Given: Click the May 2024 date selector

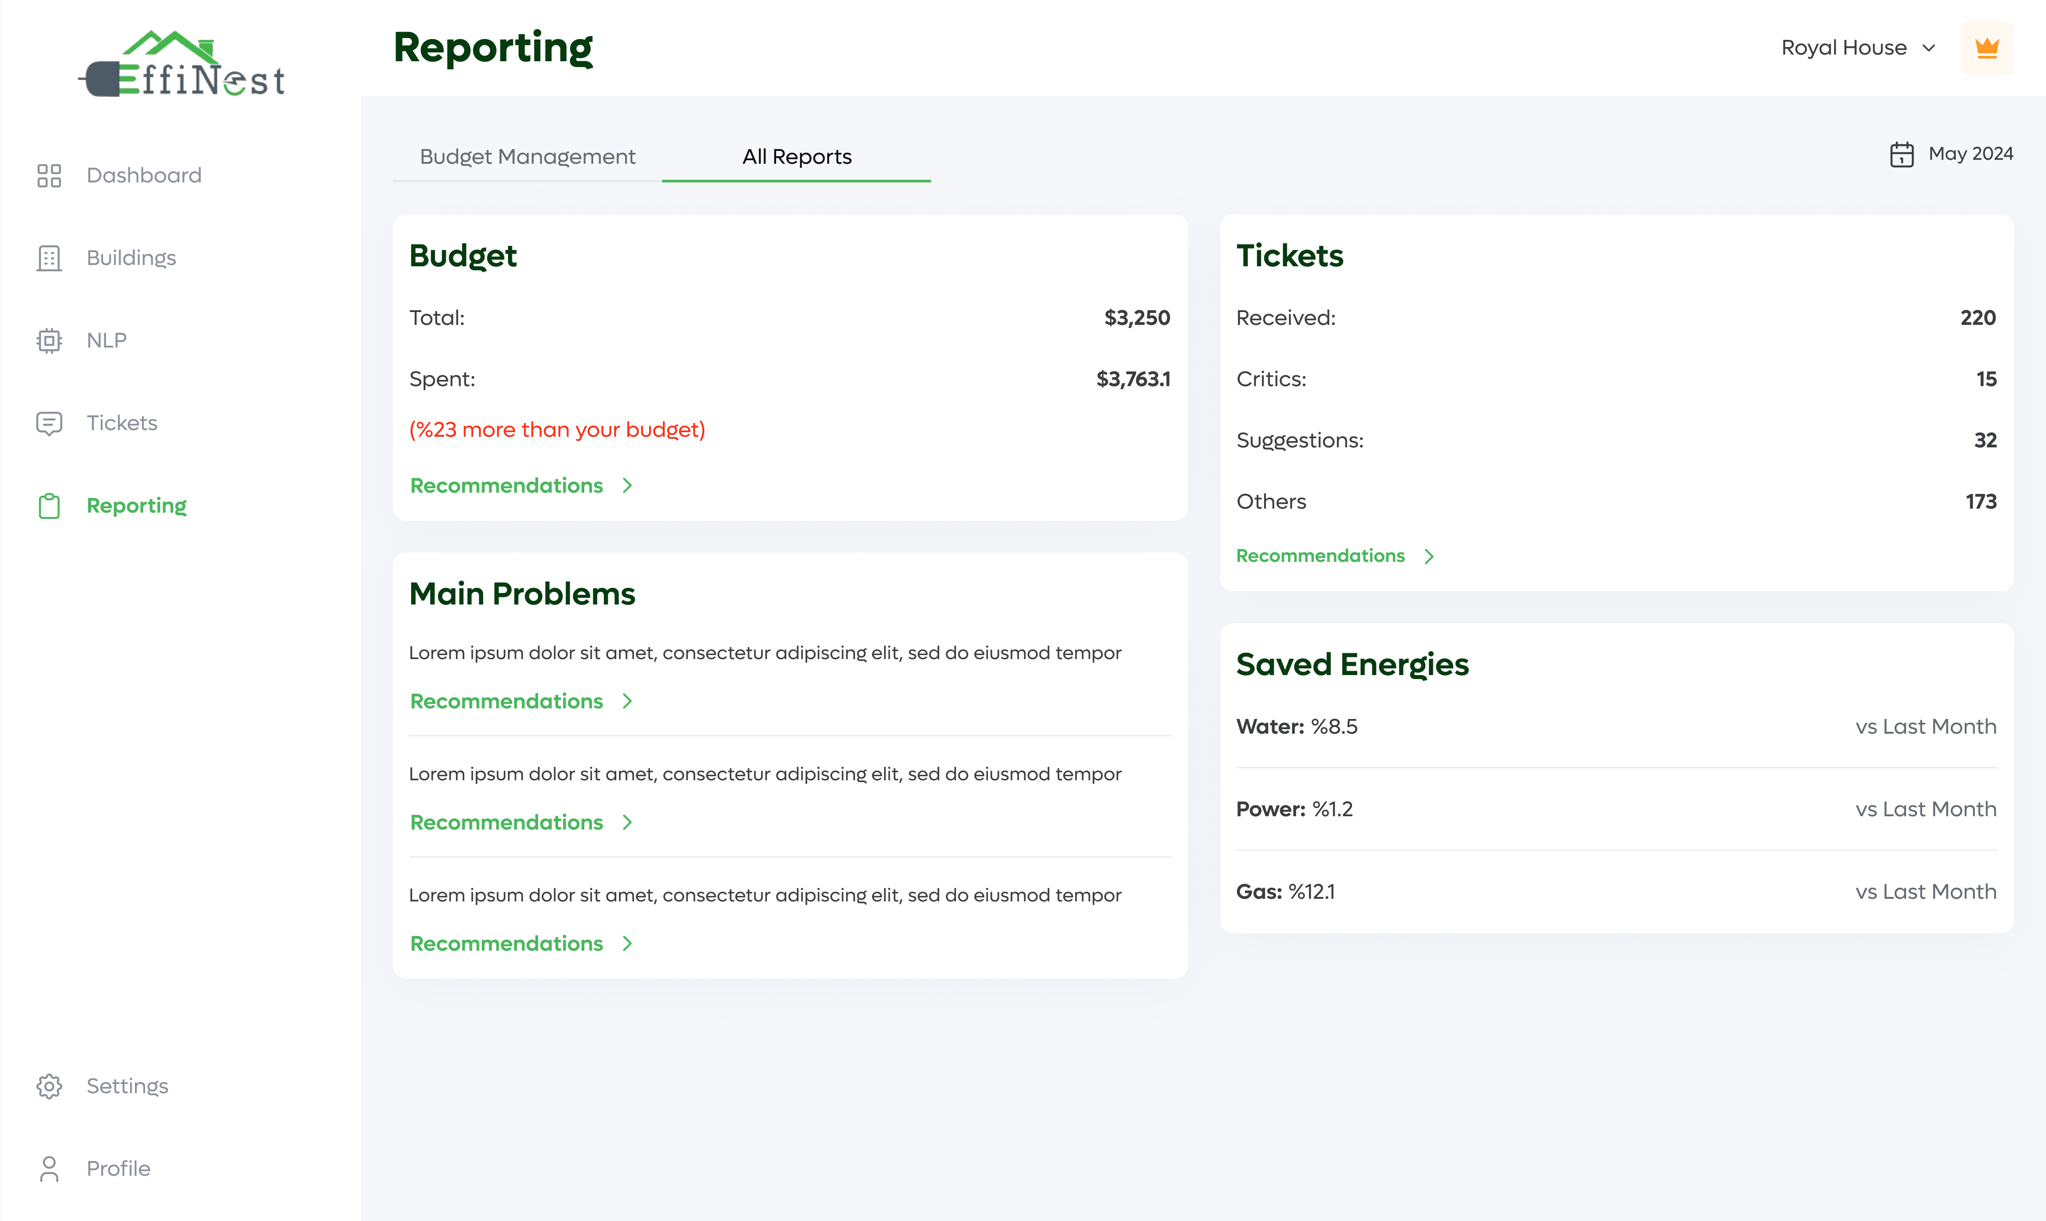Looking at the screenshot, I should pyautogui.click(x=1970, y=154).
